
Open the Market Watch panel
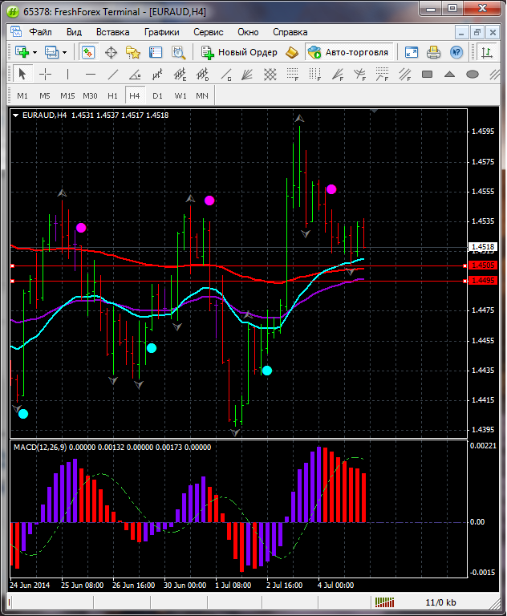point(88,52)
